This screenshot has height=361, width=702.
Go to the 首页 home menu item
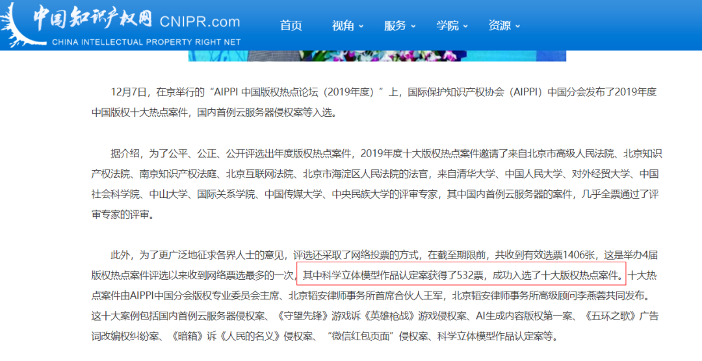click(291, 25)
